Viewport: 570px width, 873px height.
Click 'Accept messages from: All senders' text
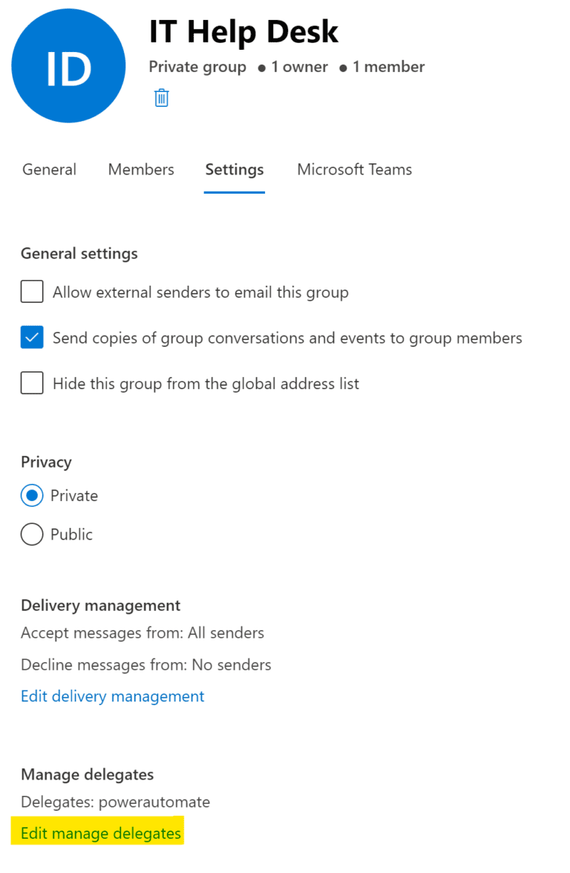pos(142,633)
